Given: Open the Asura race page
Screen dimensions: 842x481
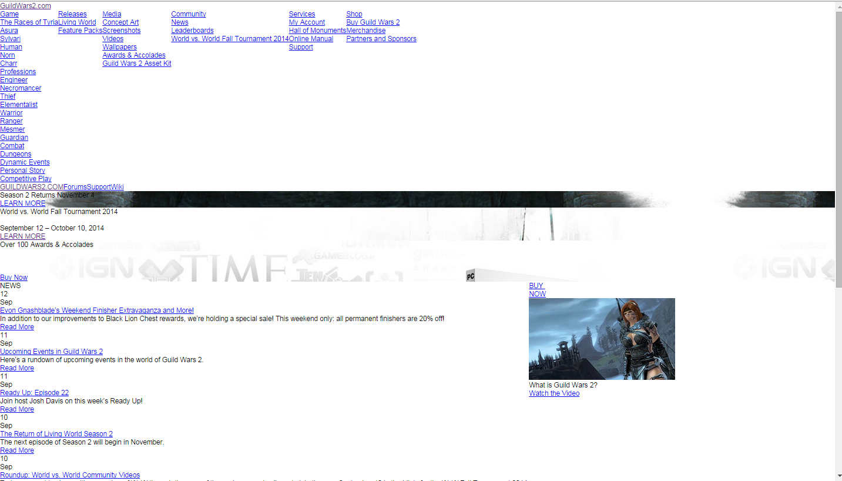Looking at the screenshot, I should pos(9,31).
